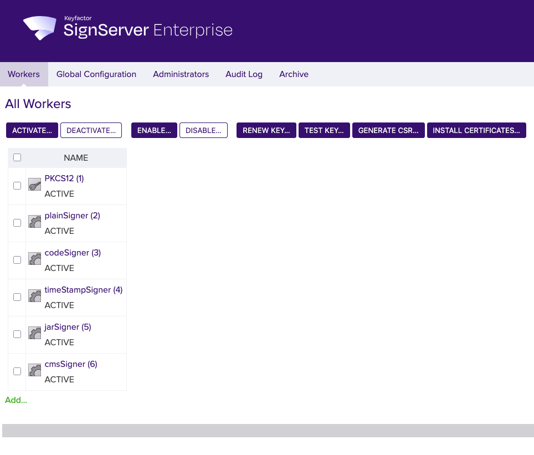Click the gear icon beside cmsSigner

coord(34,370)
